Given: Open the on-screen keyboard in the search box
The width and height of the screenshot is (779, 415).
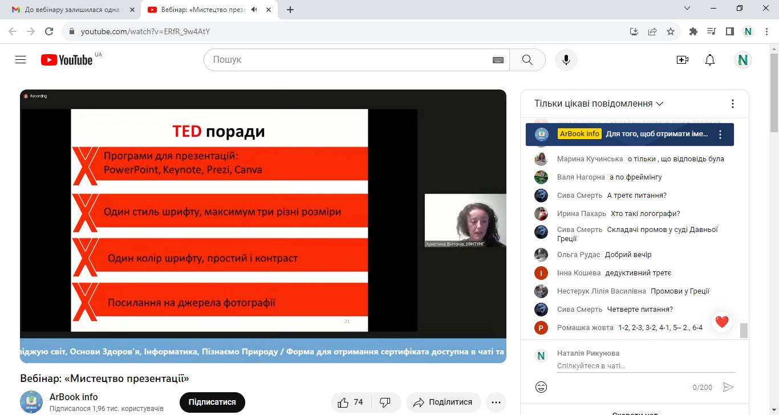Looking at the screenshot, I should click(498, 60).
